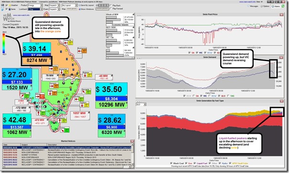
Task: Click the NSW demand value 10296 MW
Action: click(111, 105)
